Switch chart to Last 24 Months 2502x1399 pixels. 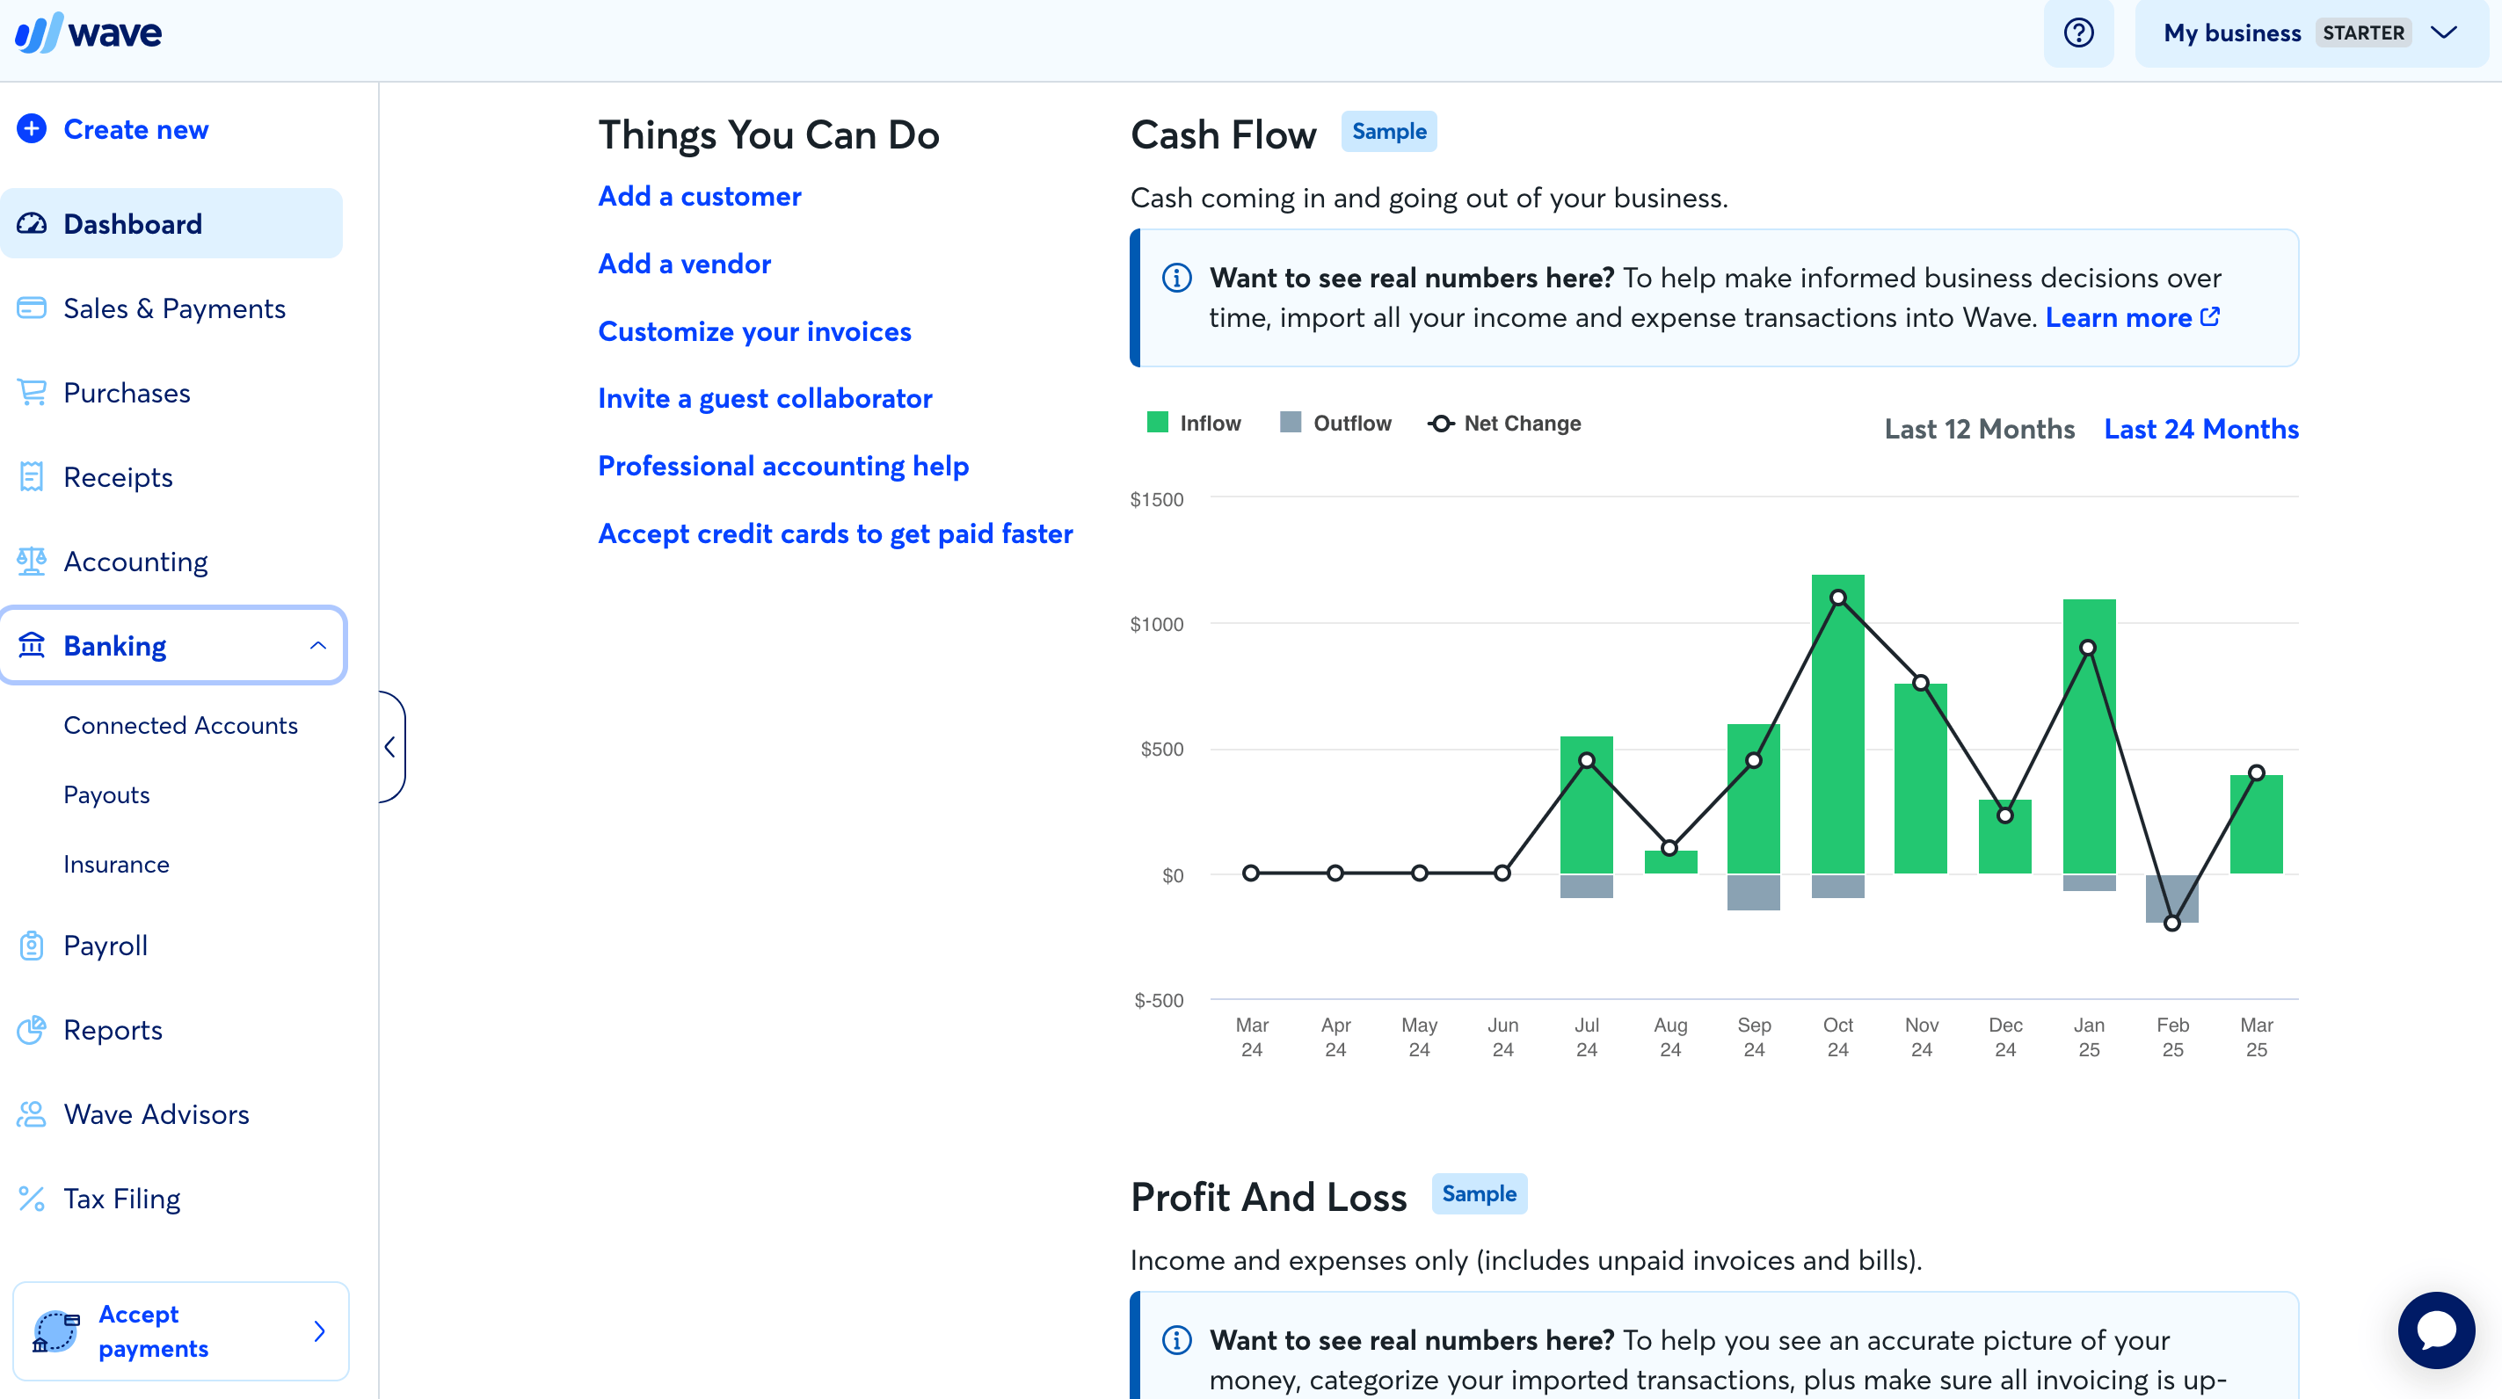click(x=2201, y=428)
